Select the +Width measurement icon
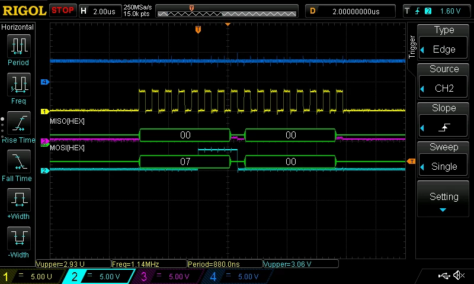474x284 pixels. pos(19,200)
